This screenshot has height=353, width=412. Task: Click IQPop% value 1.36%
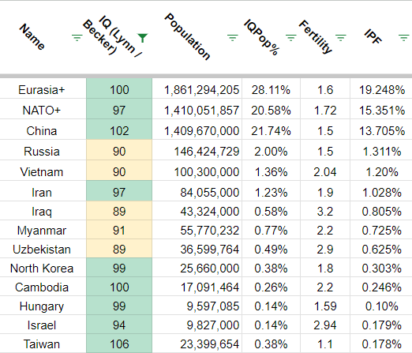[271, 172]
